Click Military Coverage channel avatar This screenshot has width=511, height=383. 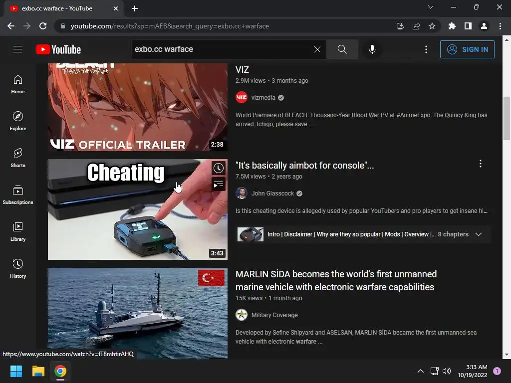click(x=242, y=315)
